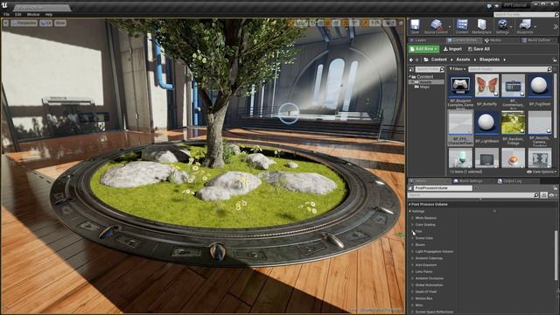Click the Content toolbar icon
560x315 pixels.
pyautogui.click(x=462, y=26)
